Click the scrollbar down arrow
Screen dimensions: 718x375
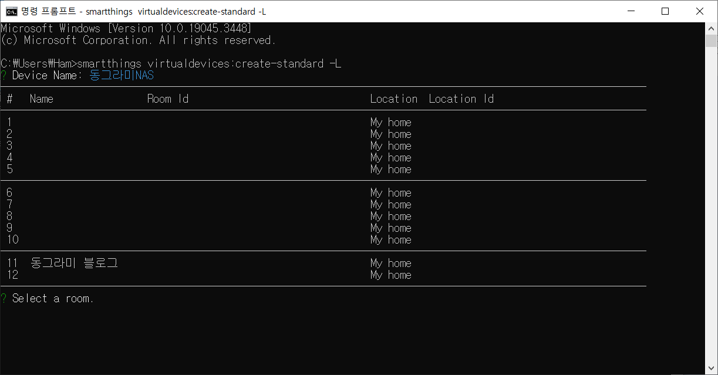point(711,369)
